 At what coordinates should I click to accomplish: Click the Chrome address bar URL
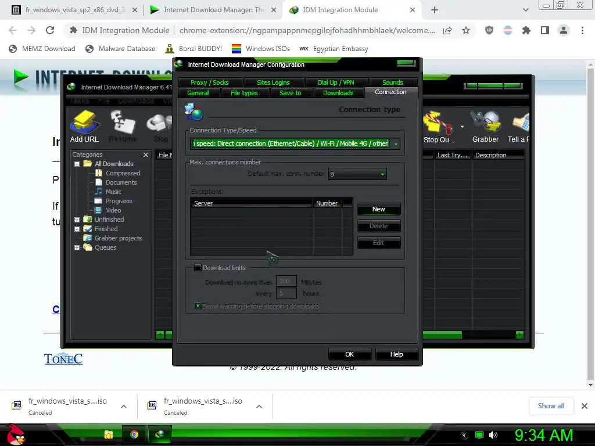coord(307,30)
